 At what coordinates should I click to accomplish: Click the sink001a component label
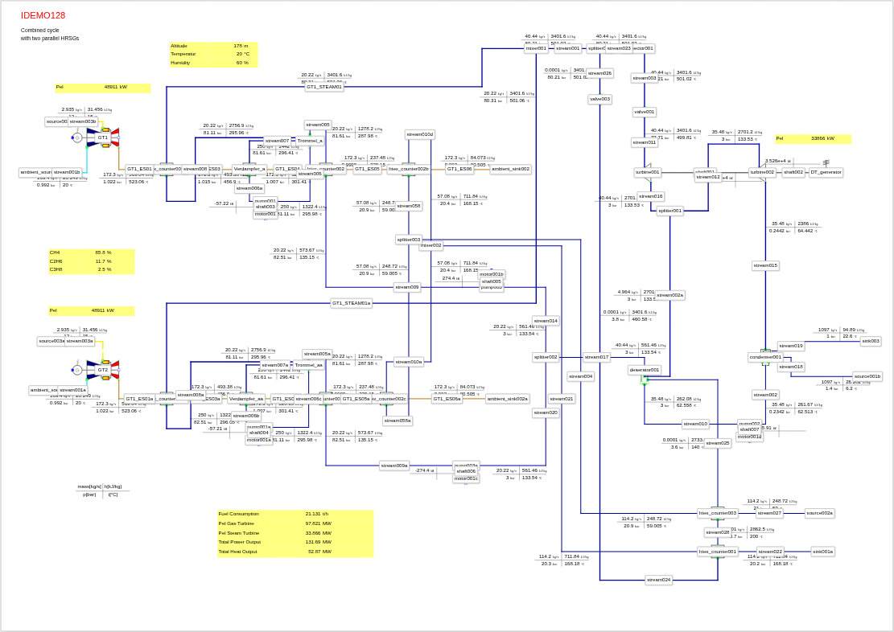(822, 552)
